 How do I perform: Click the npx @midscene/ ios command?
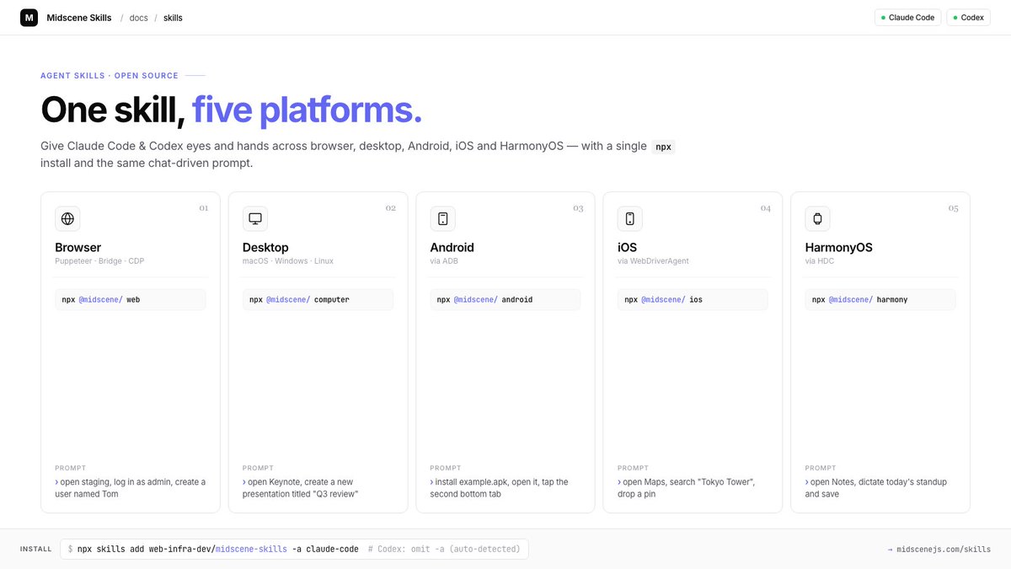pyautogui.click(x=693, y=299)
